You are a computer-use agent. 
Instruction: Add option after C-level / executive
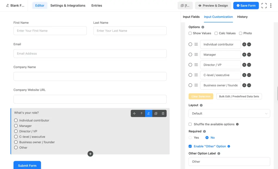click(x=244, y=75)
